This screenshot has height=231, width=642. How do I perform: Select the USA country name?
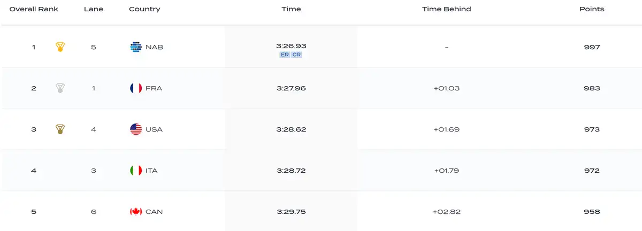[x=154, y=129]
